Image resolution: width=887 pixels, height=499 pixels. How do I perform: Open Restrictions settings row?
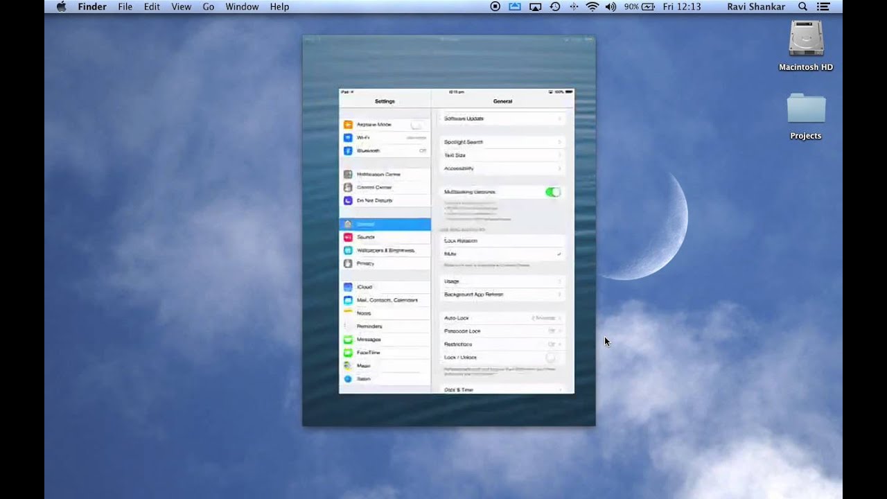coord(502,344)
